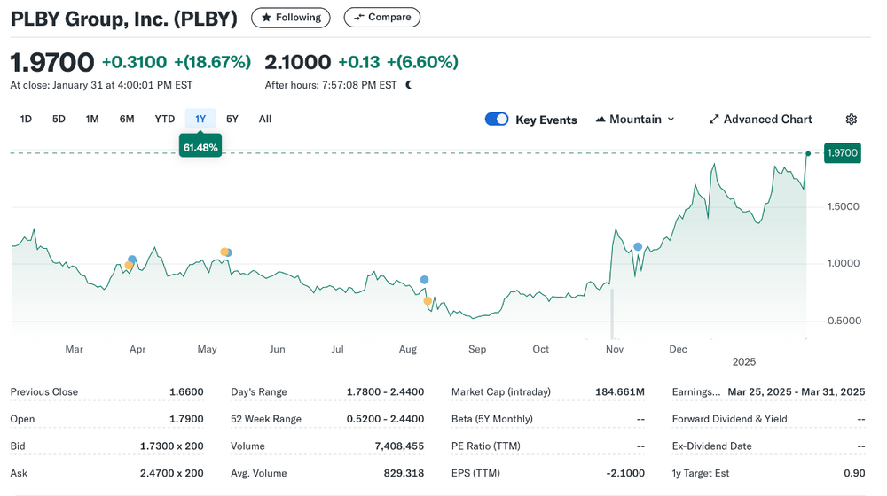This screenshot has height=496, width=887.
Task: Open chart settings gear icon
Action: (x=851, y=120)
